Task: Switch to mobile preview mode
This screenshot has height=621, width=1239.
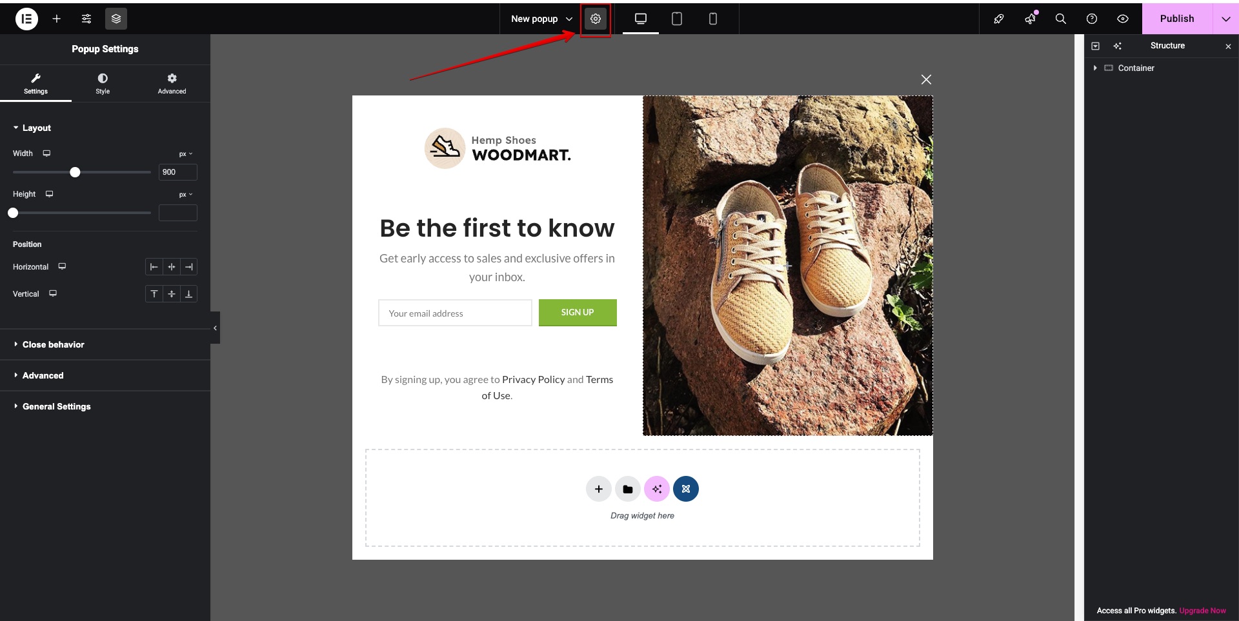Action: [713, 19]
